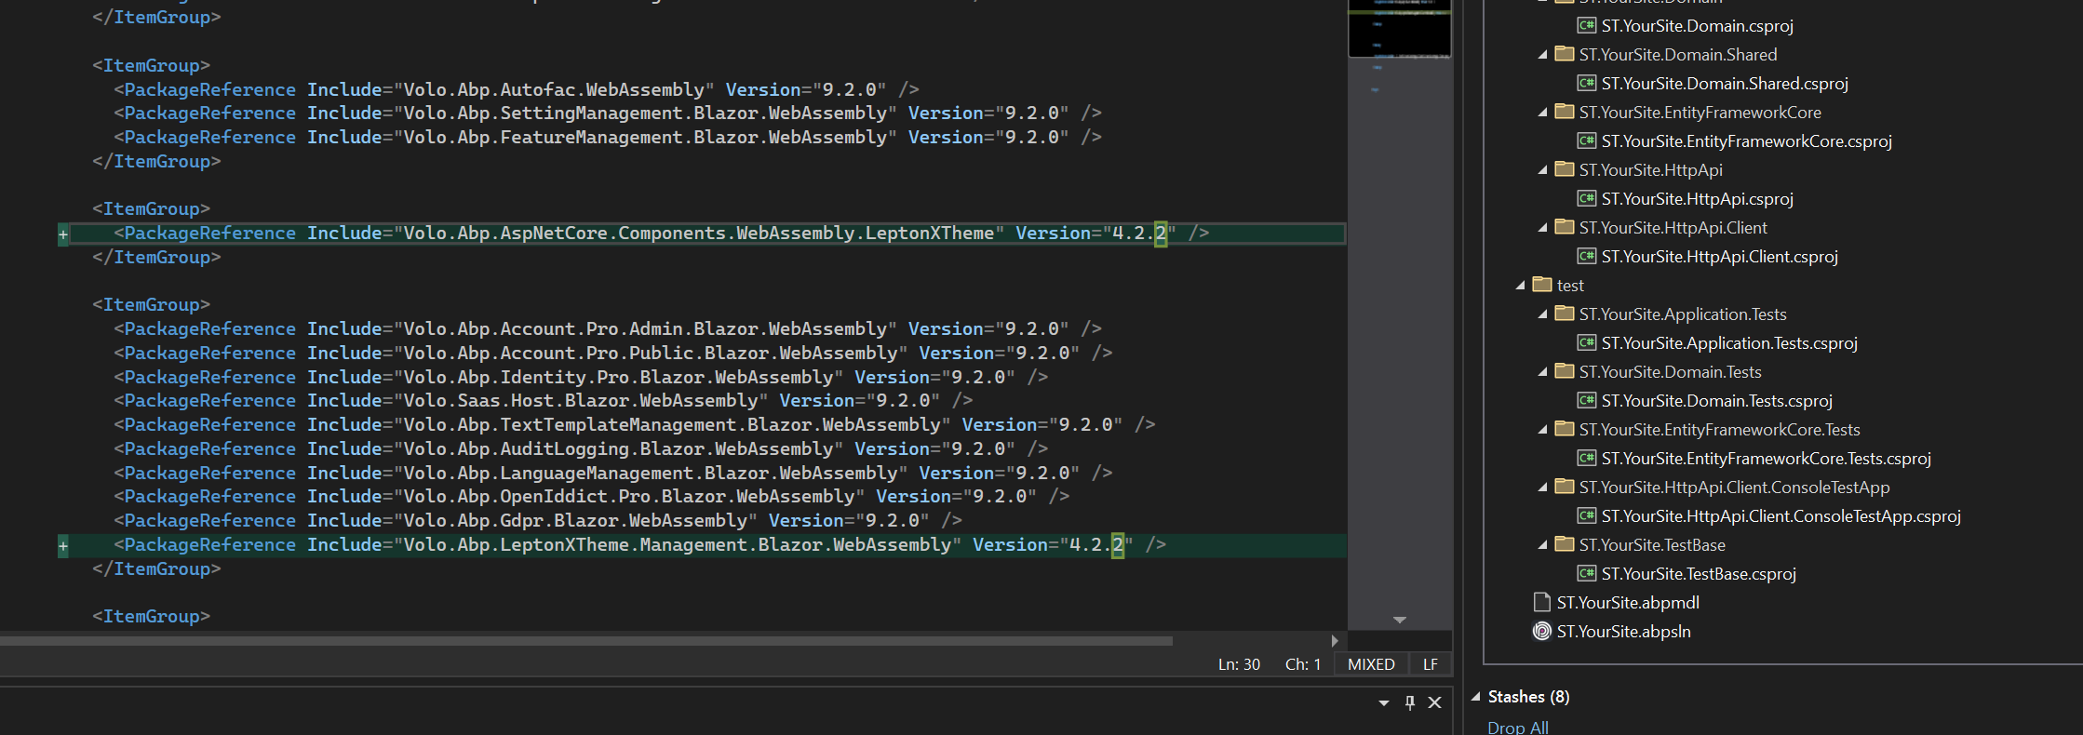2083x735 pixels.
Task: Select ST.YourSite.HttpApi.Client.csproj in the tree
Action: [x=1719, y=257]
